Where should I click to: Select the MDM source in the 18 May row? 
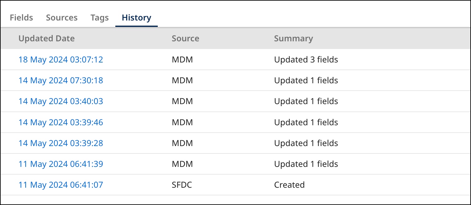pos(182,60)
